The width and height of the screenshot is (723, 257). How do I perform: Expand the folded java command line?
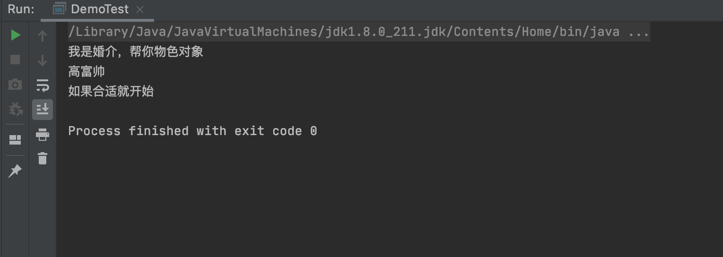click(x=639, y=32)
